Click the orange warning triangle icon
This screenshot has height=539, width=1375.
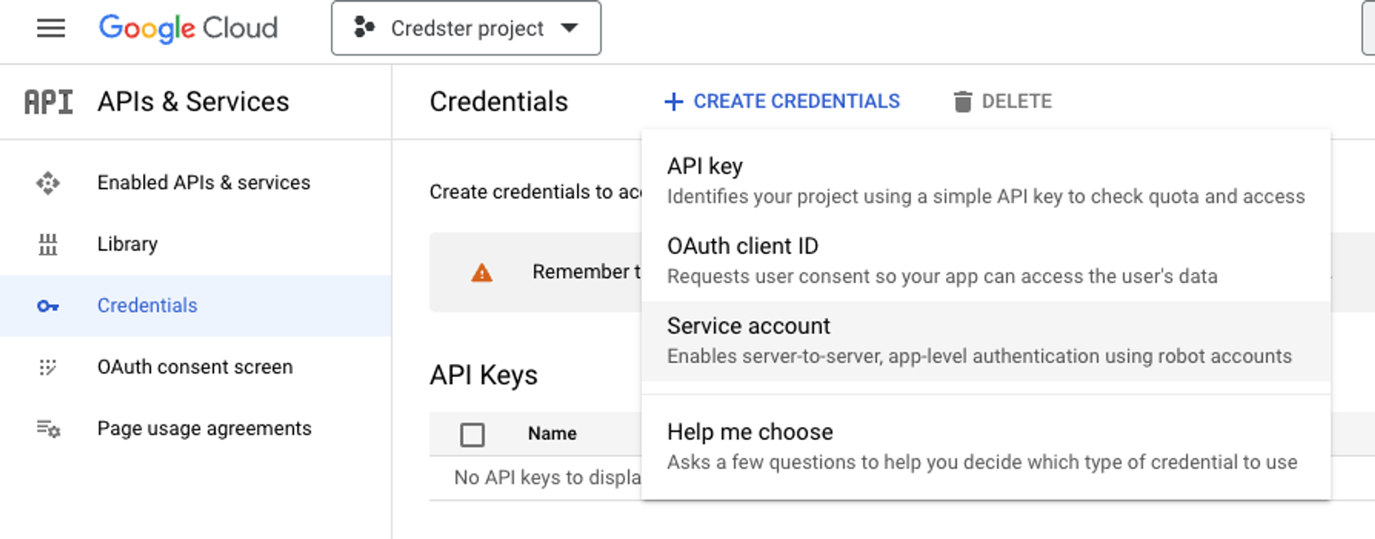(482, 273)
